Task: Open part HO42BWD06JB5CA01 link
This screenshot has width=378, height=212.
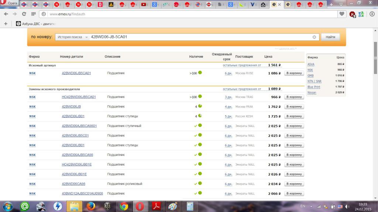Action: (79, 97)
